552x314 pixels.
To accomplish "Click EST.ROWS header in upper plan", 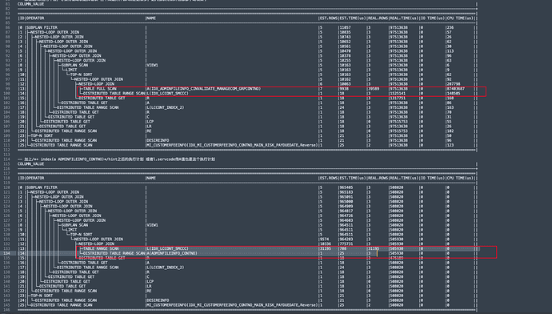I will (329, 18).
